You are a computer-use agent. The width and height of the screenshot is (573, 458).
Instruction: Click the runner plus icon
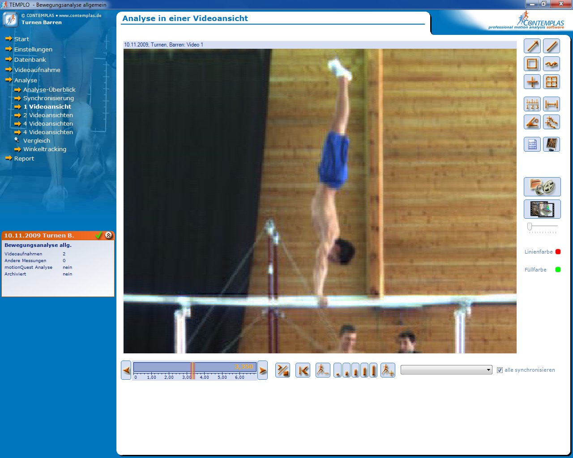(x=388, y=370)
